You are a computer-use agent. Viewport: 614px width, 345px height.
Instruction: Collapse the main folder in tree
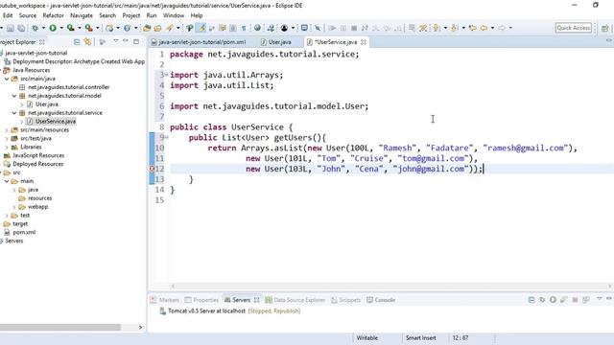[7, 181]
